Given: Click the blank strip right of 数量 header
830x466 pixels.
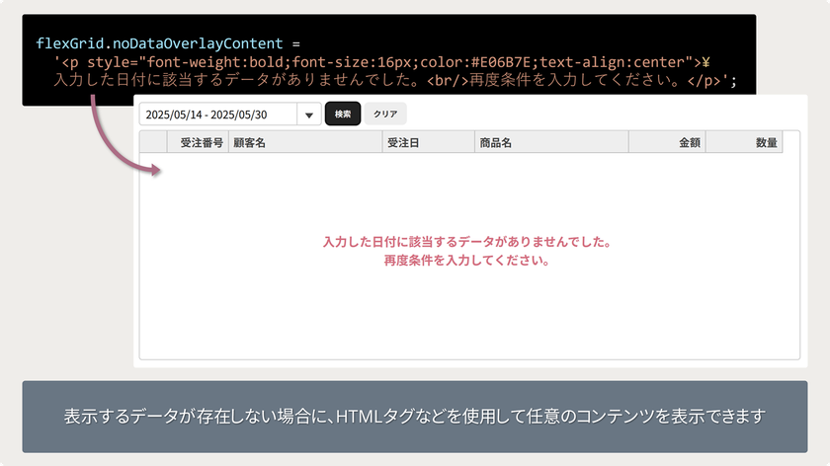Looking at the screenshot, I should click(790, 143).
